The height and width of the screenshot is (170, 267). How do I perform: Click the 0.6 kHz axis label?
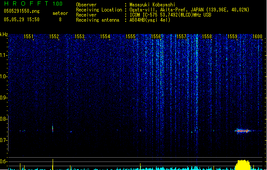click(3, 161)
